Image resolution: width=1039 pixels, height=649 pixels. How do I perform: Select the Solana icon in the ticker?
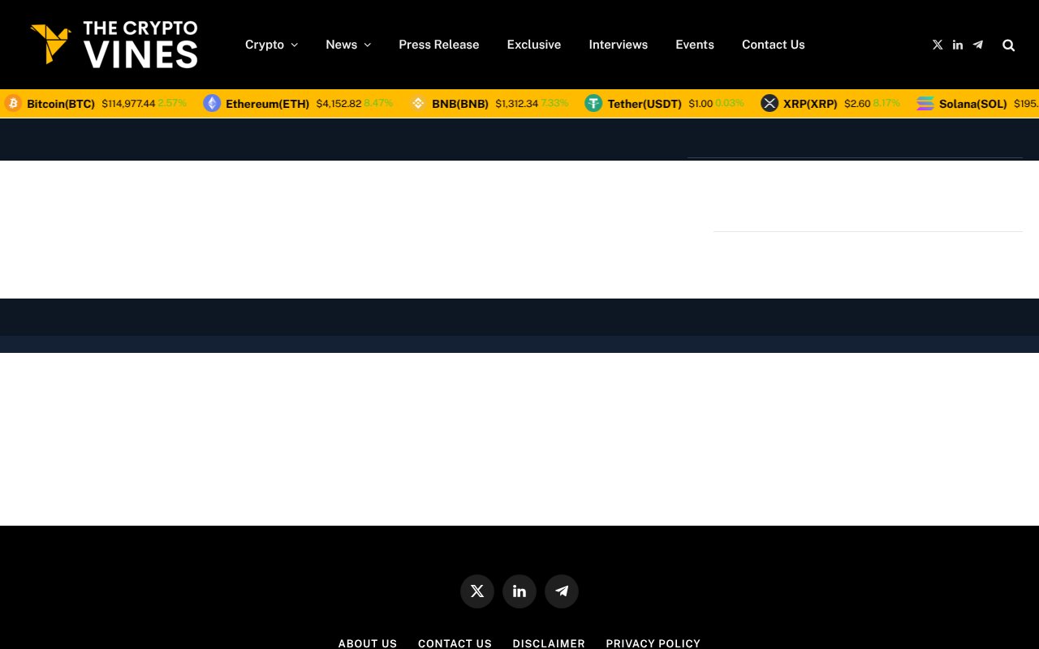point(925,103)
